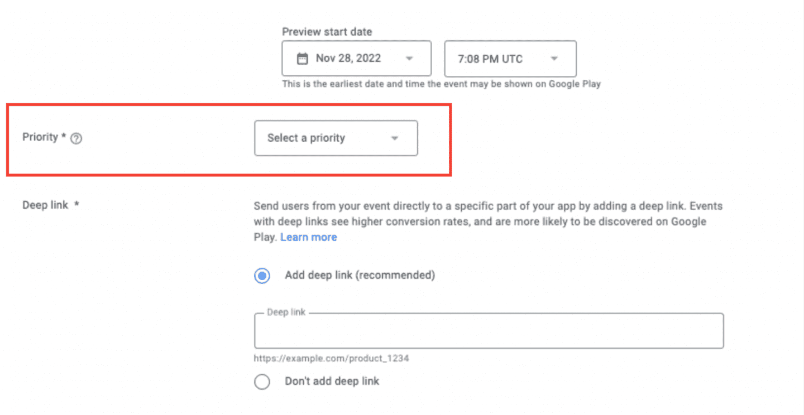
Task: Click the caret arrow on the time selector
Action: tap(553, 59)
